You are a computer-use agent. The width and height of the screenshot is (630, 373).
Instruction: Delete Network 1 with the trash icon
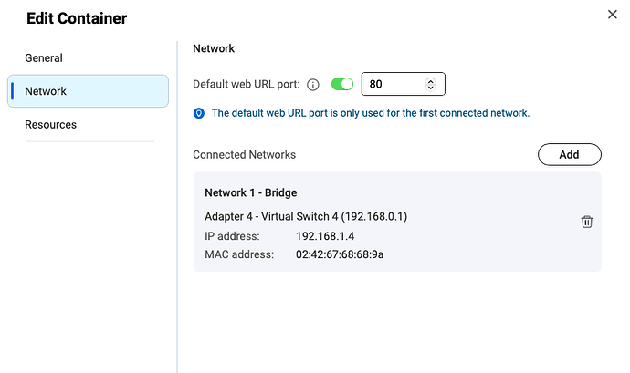click(587, 222)
